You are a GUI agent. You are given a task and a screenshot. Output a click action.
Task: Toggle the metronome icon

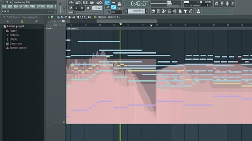tap(71, 3)
